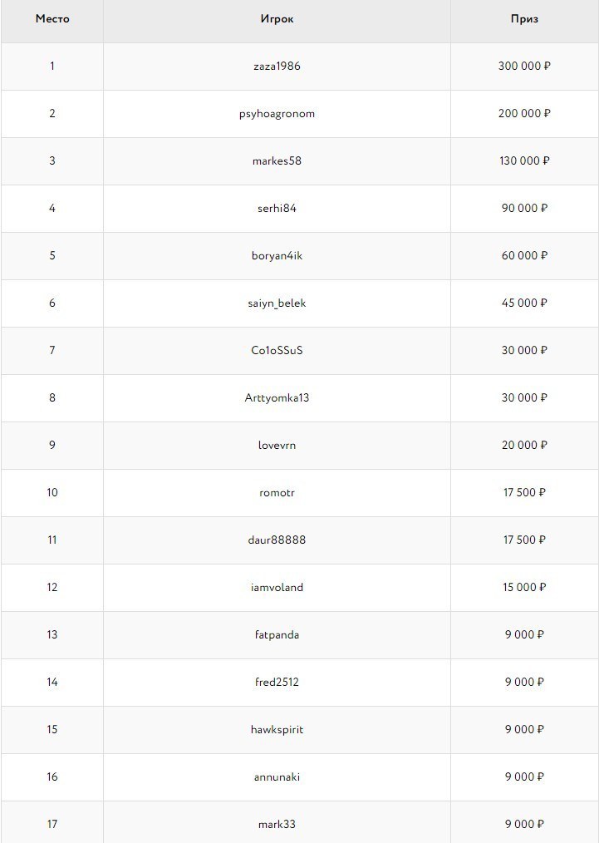Viewport: 599px width, 843px height.
Task: Click the 300 000 ₽ prize cell
Action: pyautogui.click(x=524, y=66)
